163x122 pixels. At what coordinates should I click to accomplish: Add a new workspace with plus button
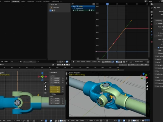click(x=61, y=2)
